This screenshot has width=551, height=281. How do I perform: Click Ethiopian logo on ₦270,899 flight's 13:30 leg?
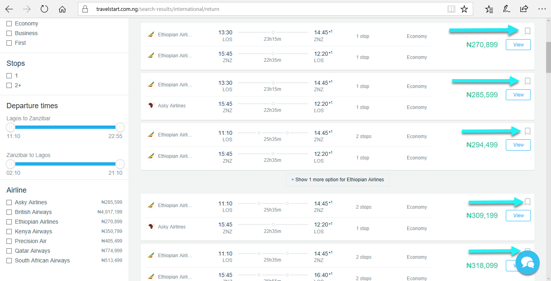pyautogui.click(x=151, y=35)
